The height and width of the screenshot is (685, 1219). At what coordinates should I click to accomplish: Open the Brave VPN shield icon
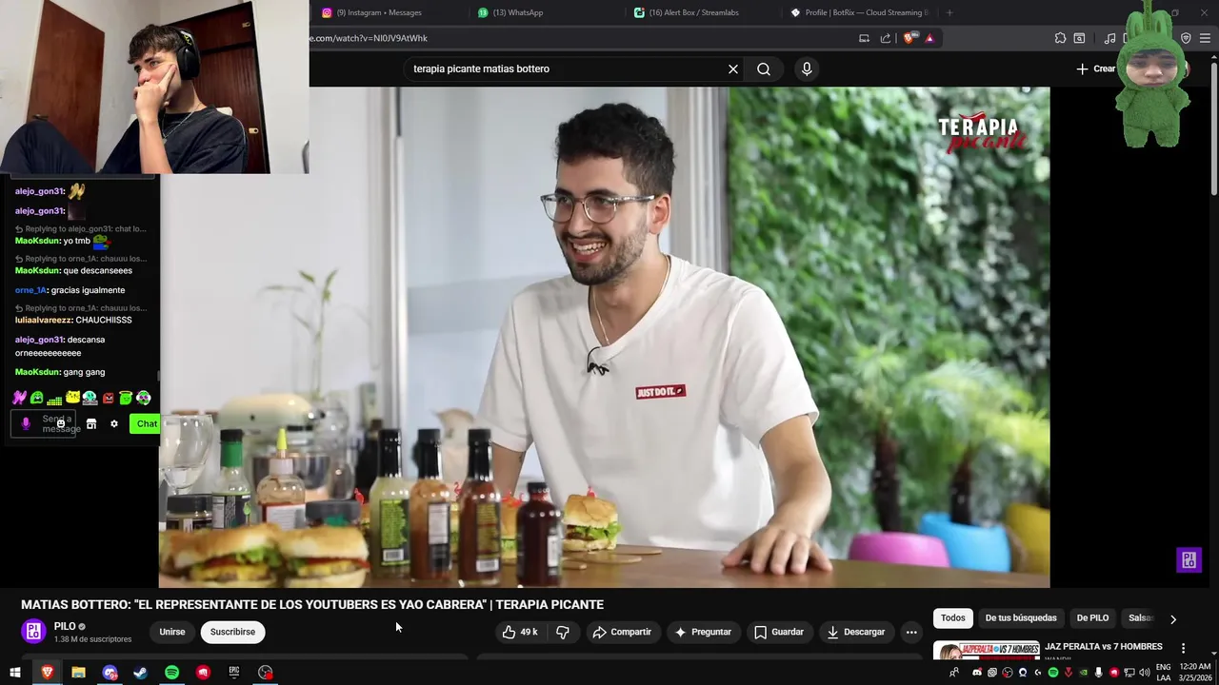click(1186, 38)
